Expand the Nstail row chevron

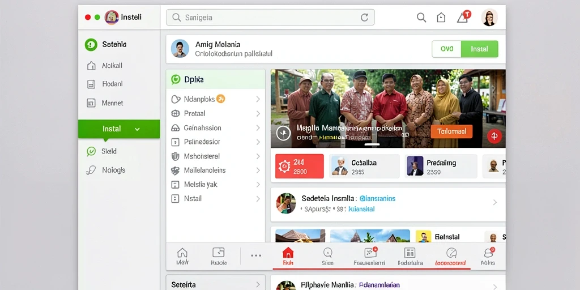(258, 199)
